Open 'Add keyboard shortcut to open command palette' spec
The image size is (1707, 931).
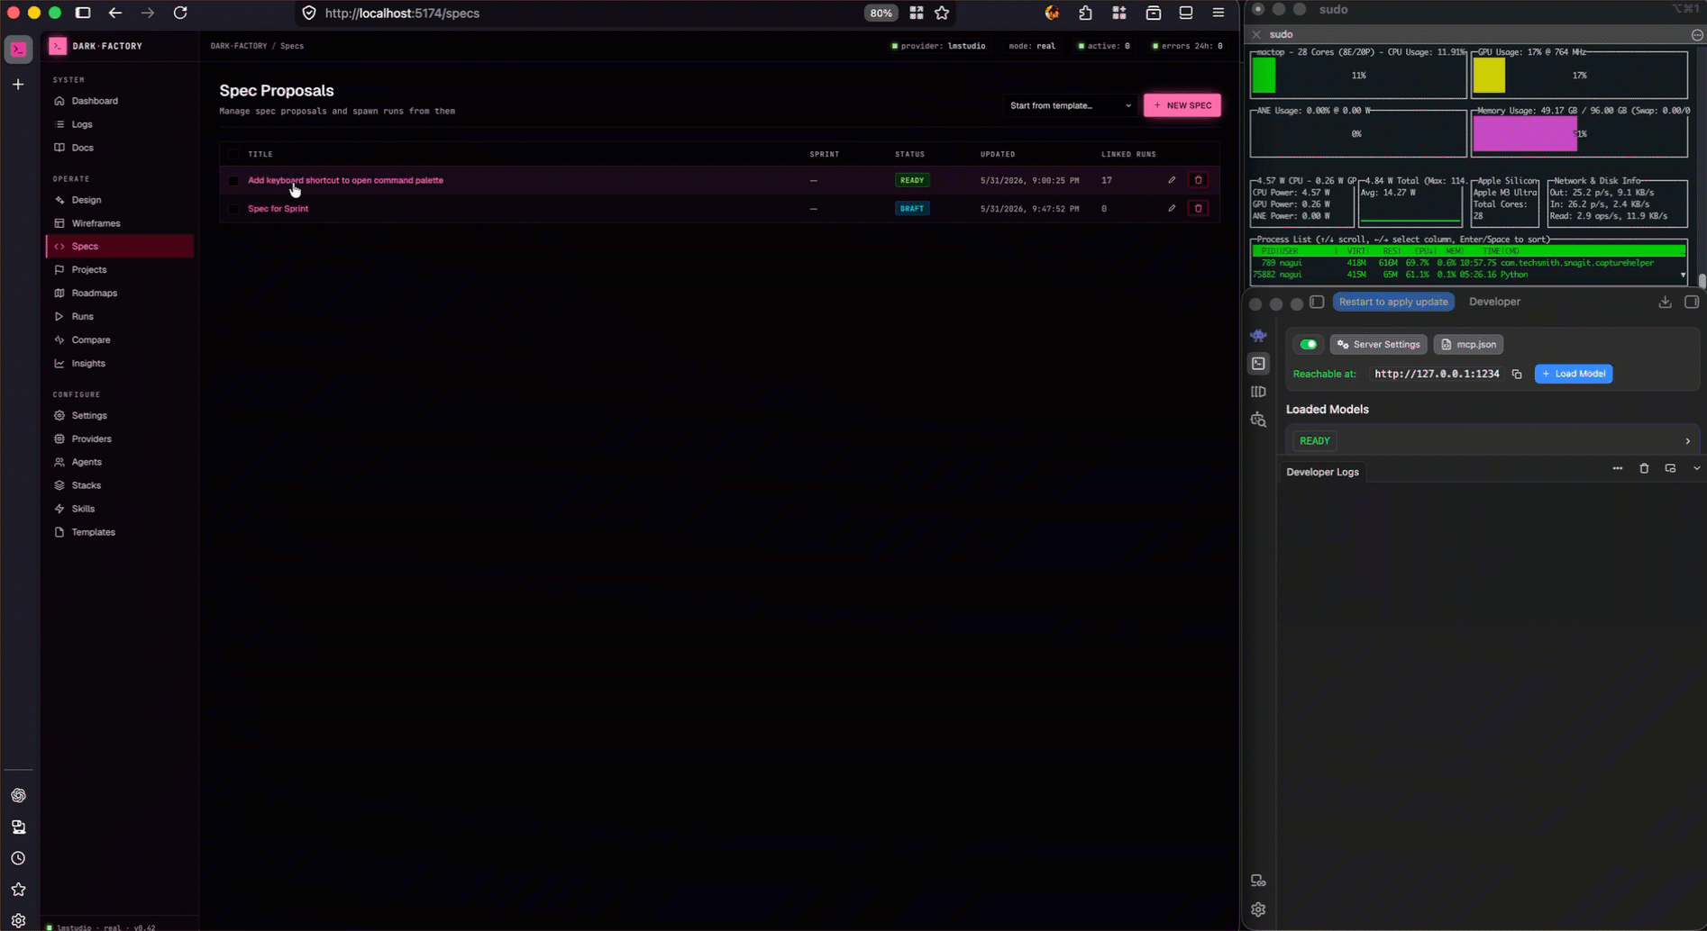coord(345,180)
